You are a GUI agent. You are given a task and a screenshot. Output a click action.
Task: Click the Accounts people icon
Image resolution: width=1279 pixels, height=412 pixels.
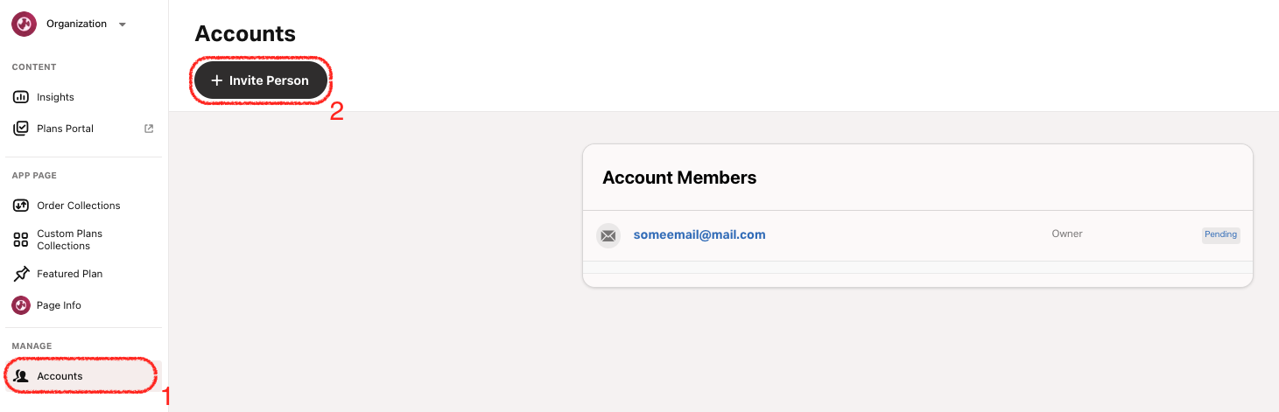pyautogui.click(x=21, y=376)
